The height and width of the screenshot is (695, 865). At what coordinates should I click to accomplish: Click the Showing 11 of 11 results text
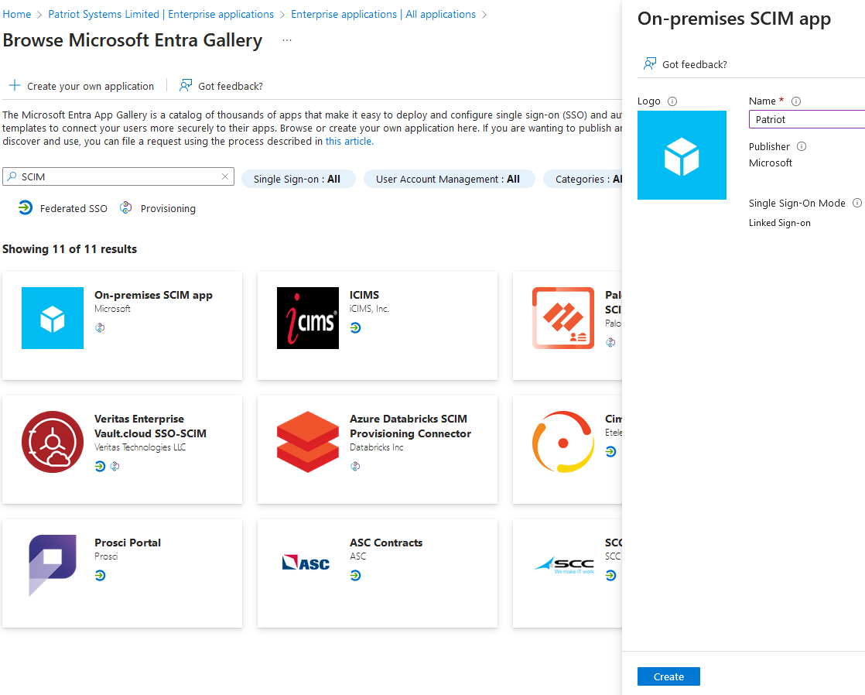[x=70, y=249]
